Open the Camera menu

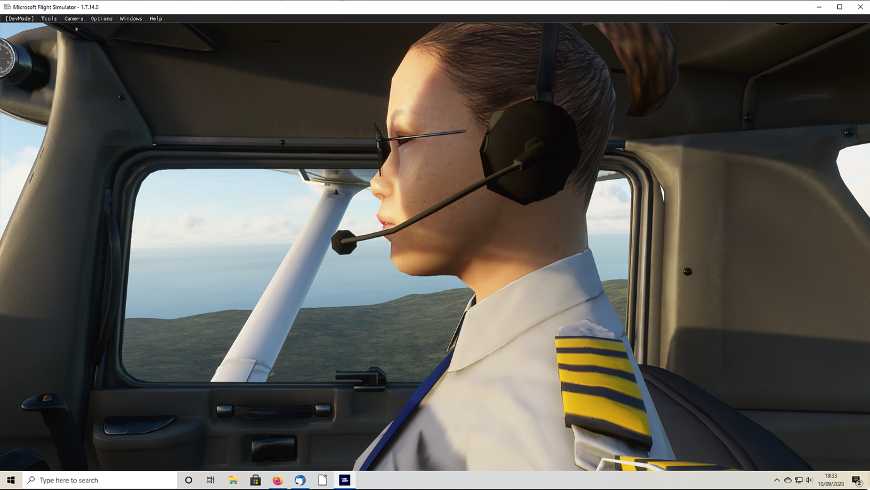[x=74, y=18]
